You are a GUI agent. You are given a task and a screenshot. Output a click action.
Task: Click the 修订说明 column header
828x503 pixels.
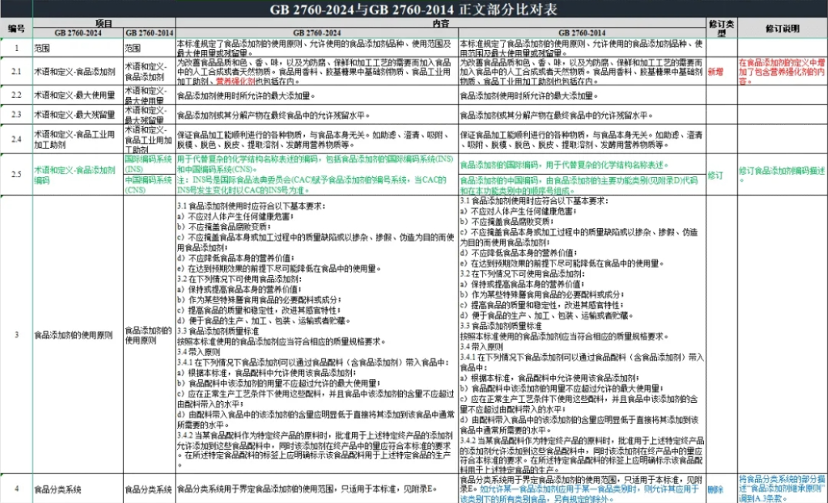[x=782, y=29]
